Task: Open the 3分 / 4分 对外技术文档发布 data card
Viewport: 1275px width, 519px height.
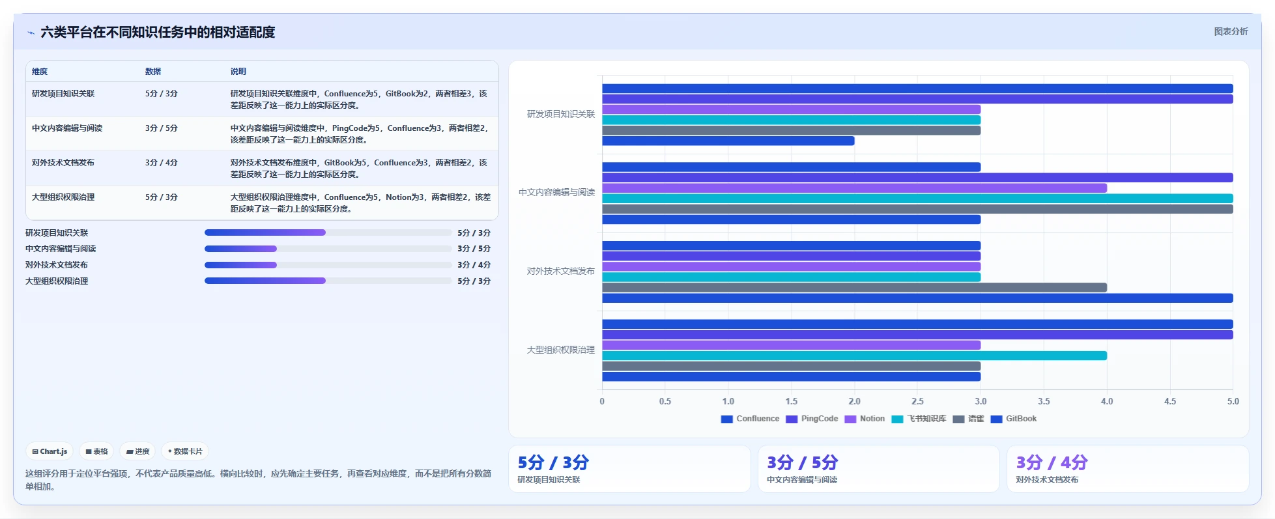Action: point(1128,469)
